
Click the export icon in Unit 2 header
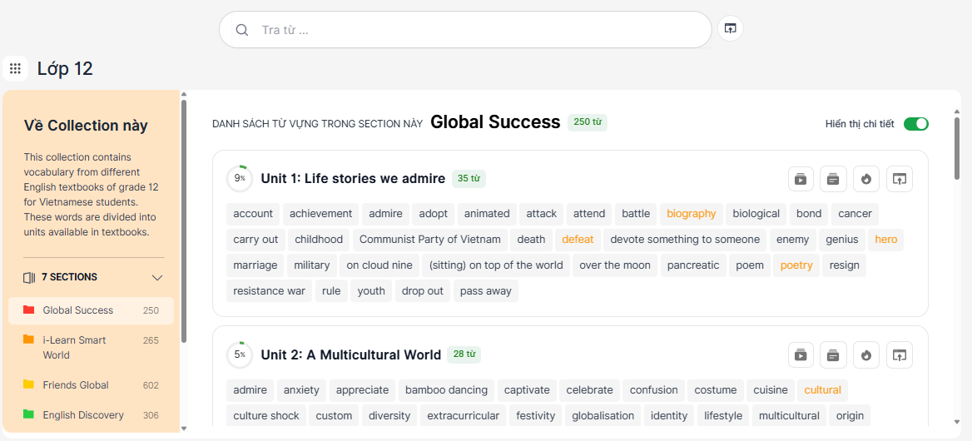pos(899,355)
